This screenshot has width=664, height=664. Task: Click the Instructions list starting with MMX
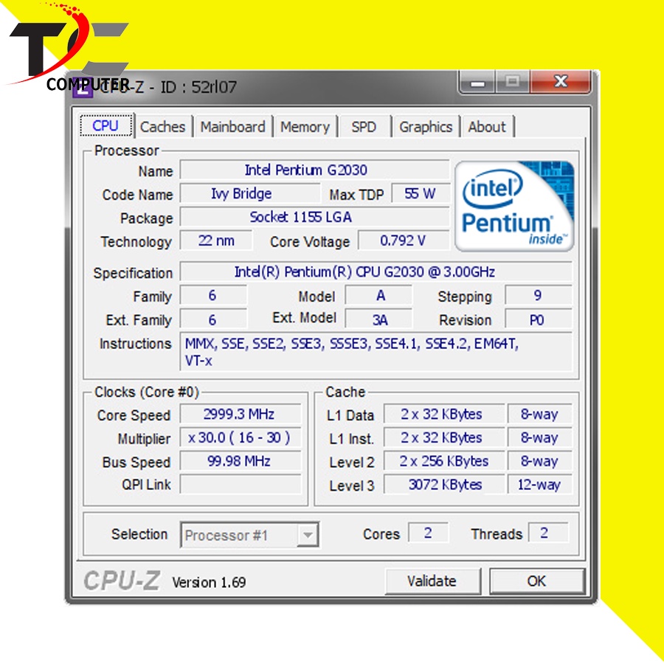point(376,352)
